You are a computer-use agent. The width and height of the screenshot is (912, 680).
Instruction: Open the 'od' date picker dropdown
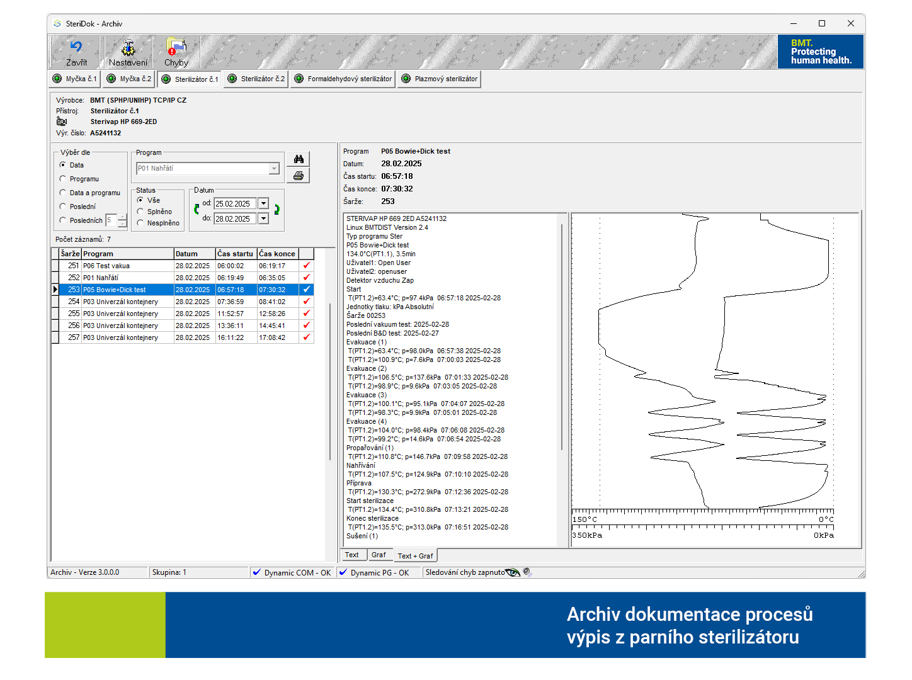tap(263, 204)
